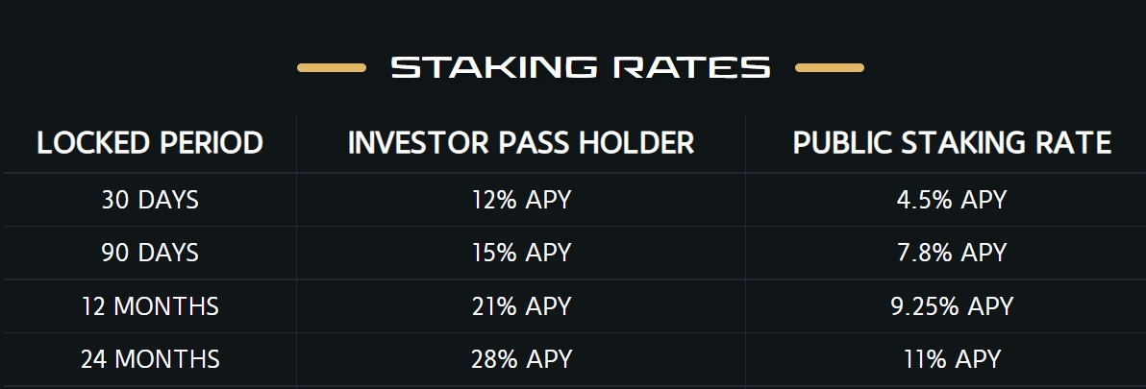Click the word RATES in the title

[x=691, y=67]
